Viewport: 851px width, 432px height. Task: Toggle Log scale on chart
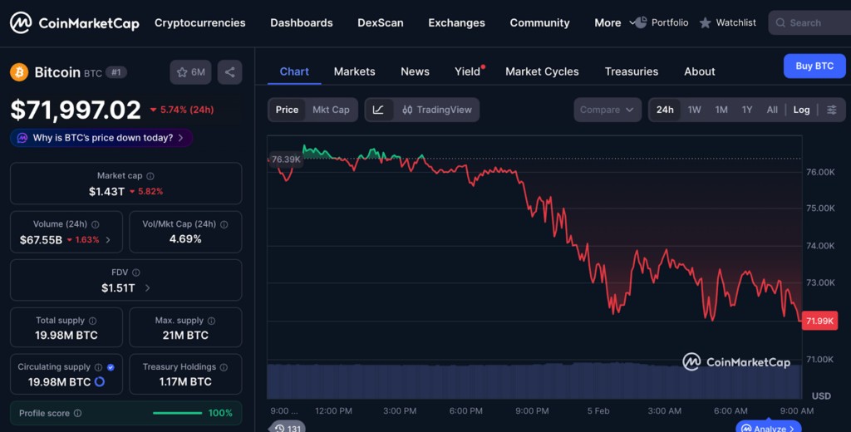[x=802, y=110]
